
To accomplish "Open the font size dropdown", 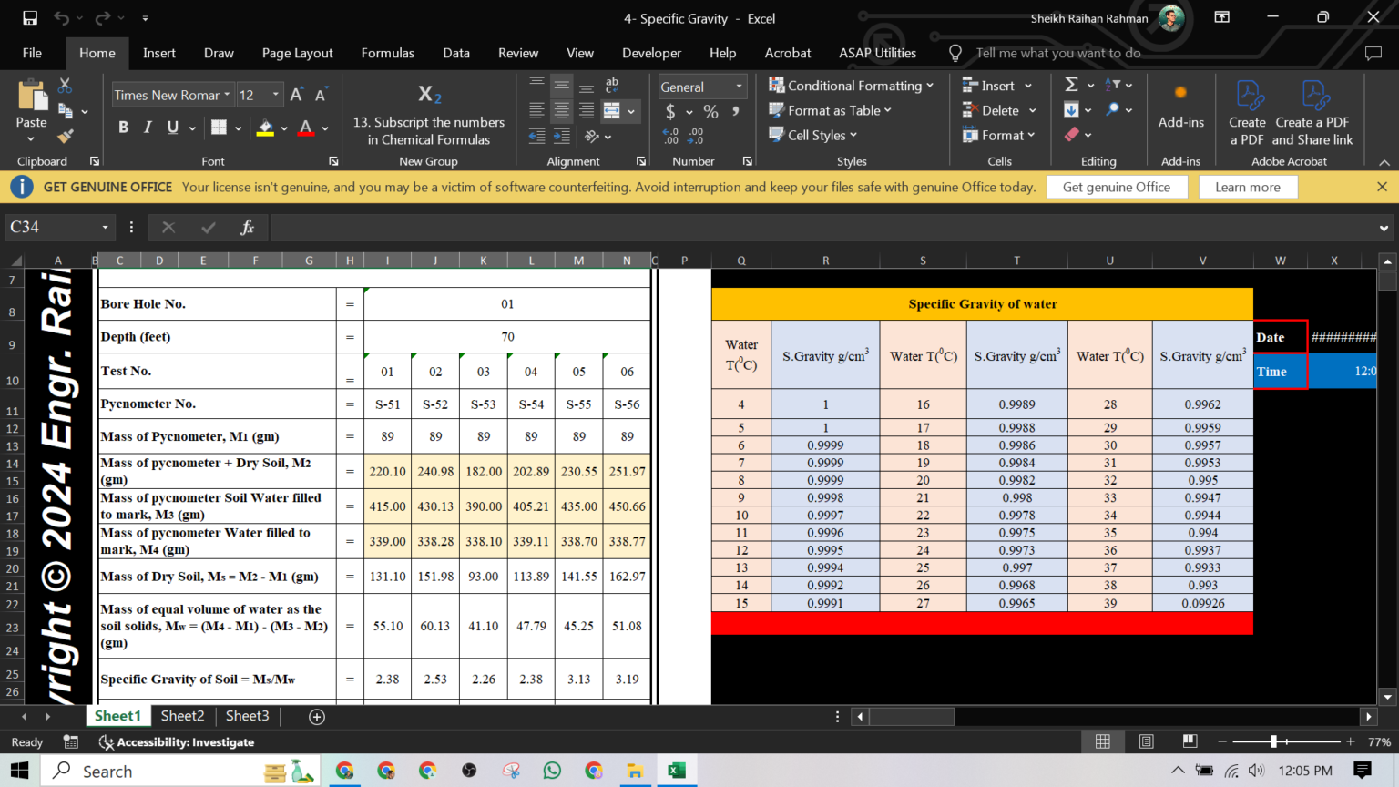I will coord(276,95).
